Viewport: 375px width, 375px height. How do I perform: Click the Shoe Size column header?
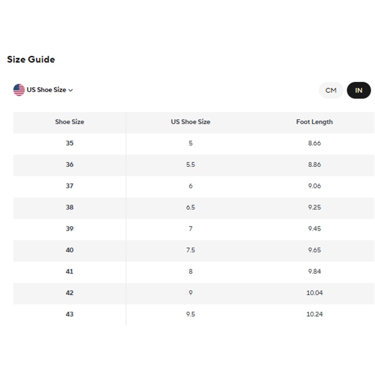(69, 122)
